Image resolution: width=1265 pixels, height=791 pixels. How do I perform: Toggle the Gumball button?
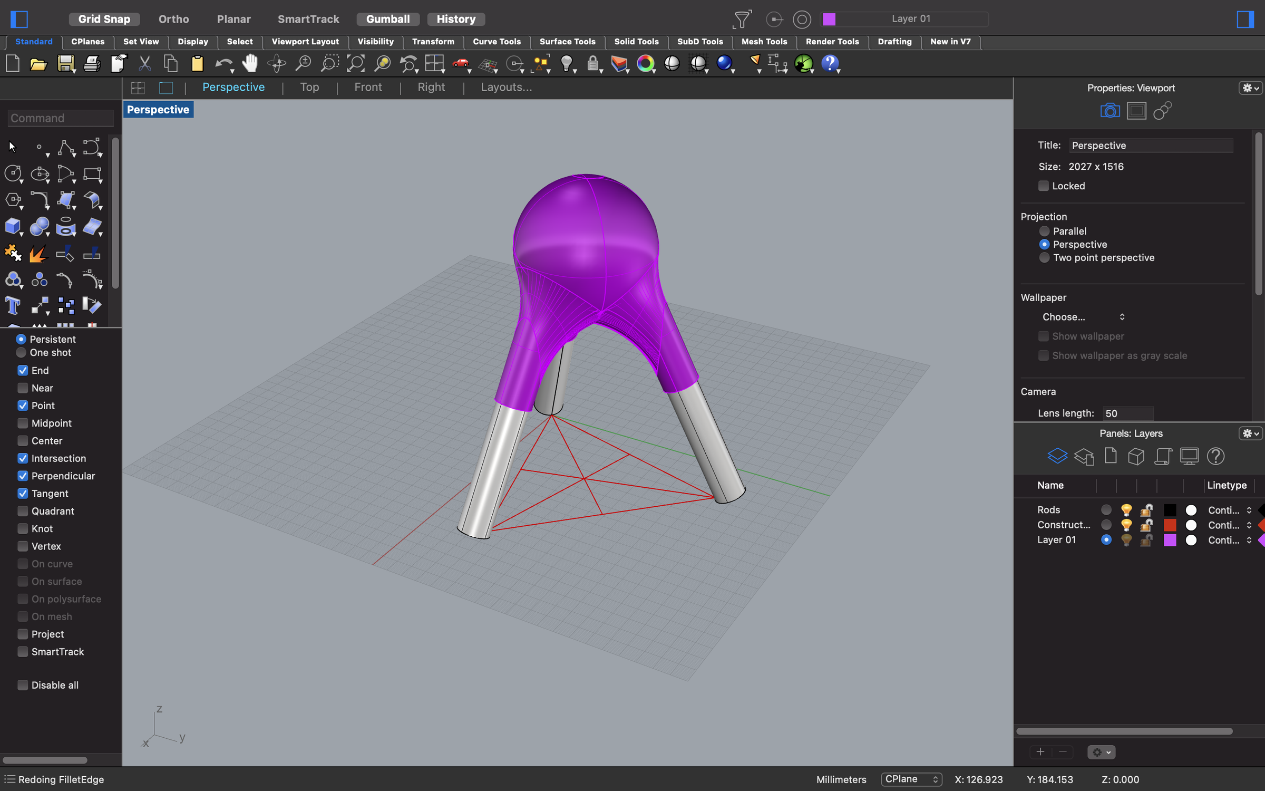click(387, 18)
